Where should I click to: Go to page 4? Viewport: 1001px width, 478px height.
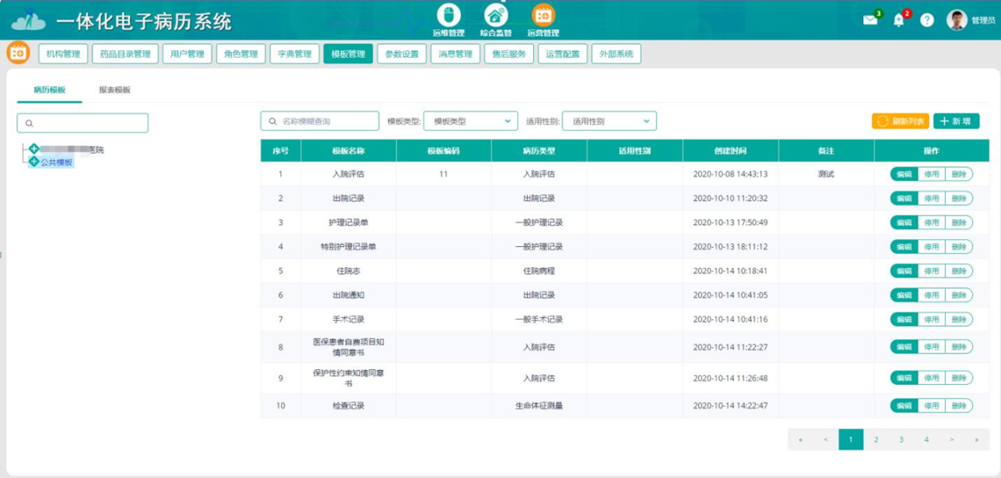click(x=926, y=440)
